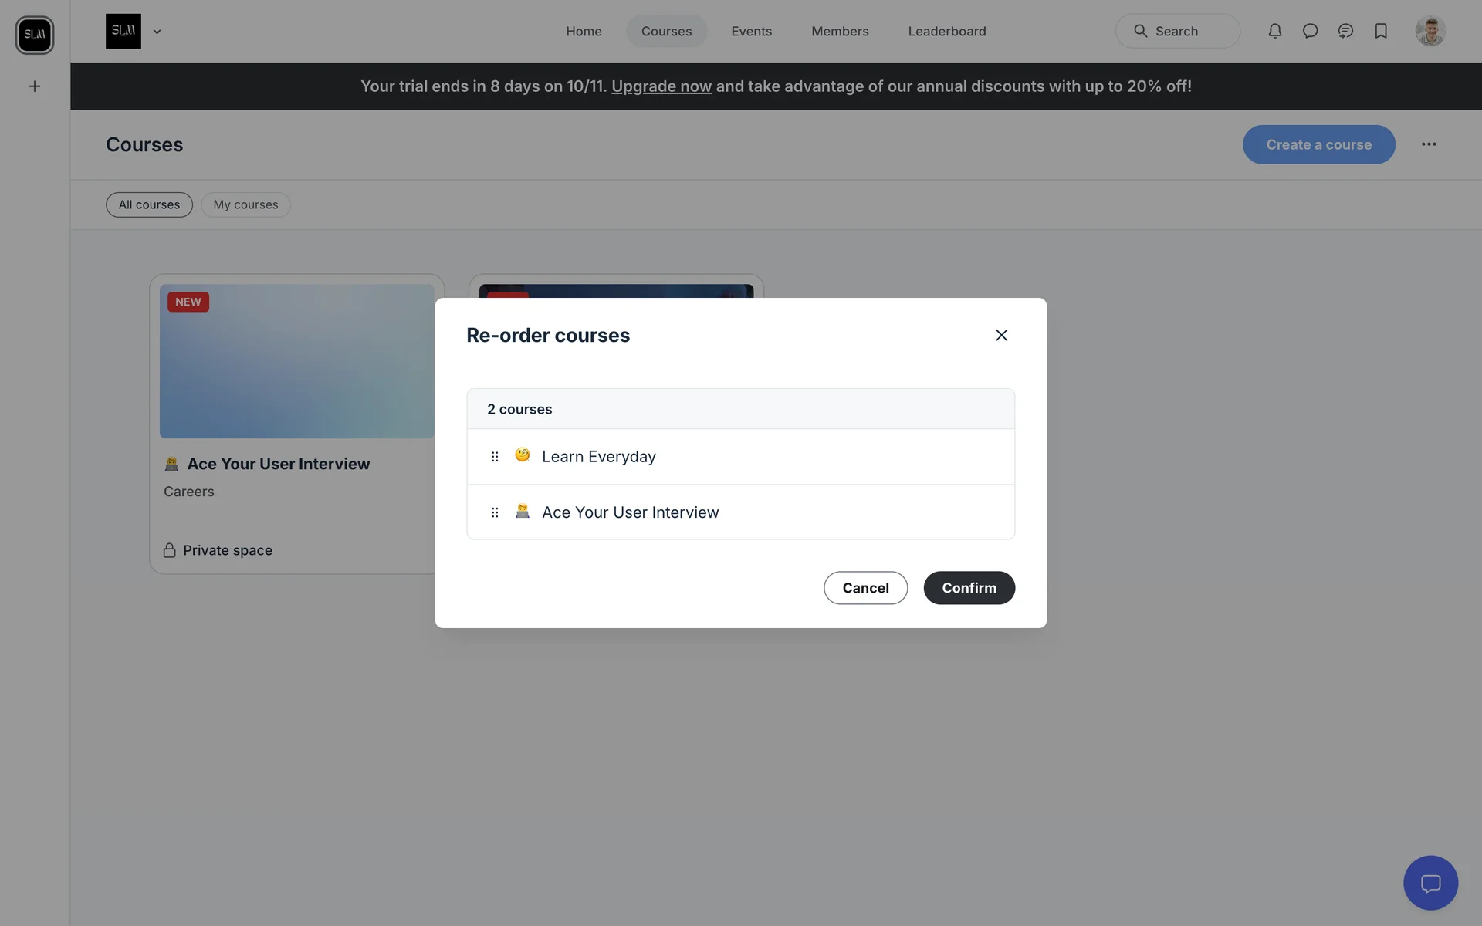Click drag handle for Ace Your User Interview
The width and height of the screenshot is (1482, 926).
pos(495,512)
